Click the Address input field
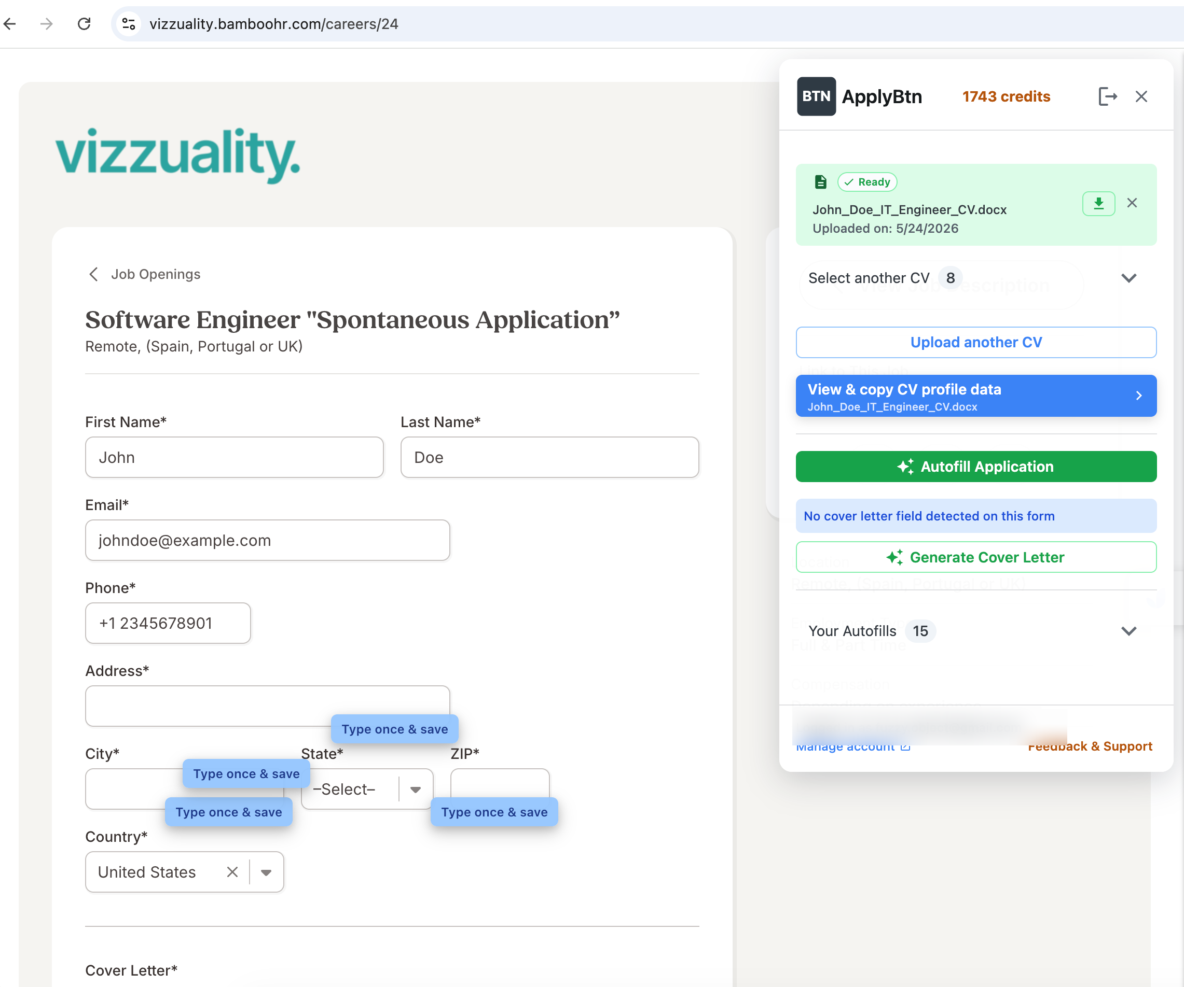 [x=268, y=706]
